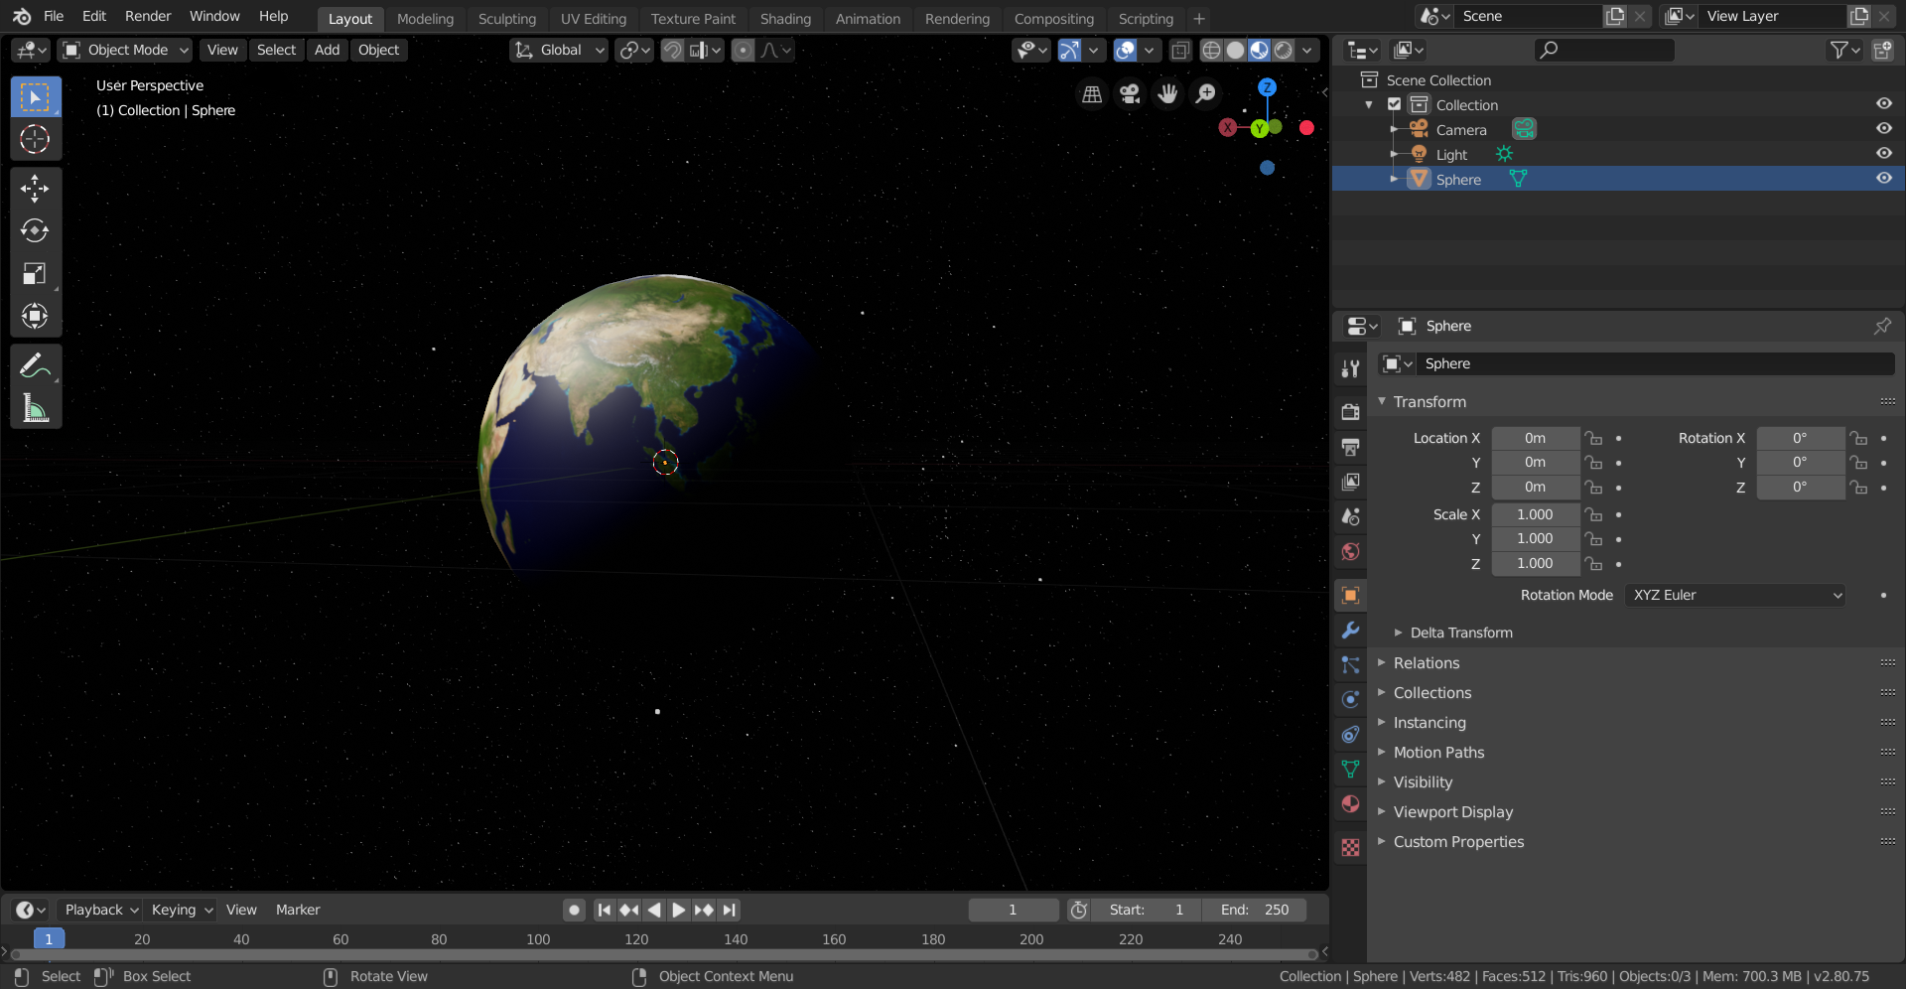Click the Add menu in viewport header
This screenshot has width=1906, height=989.
coord(327,50)
